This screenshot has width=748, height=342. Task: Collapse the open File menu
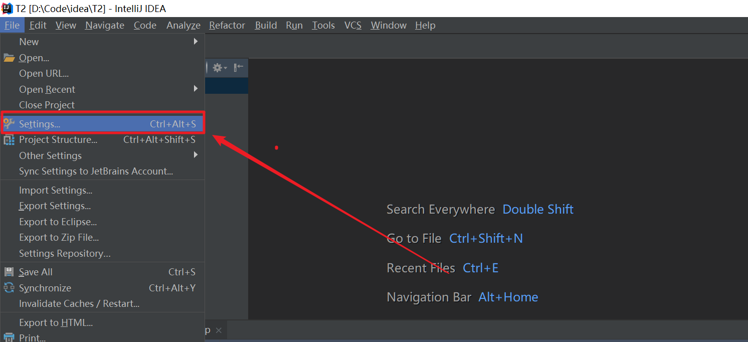click(x=12, y=25)
